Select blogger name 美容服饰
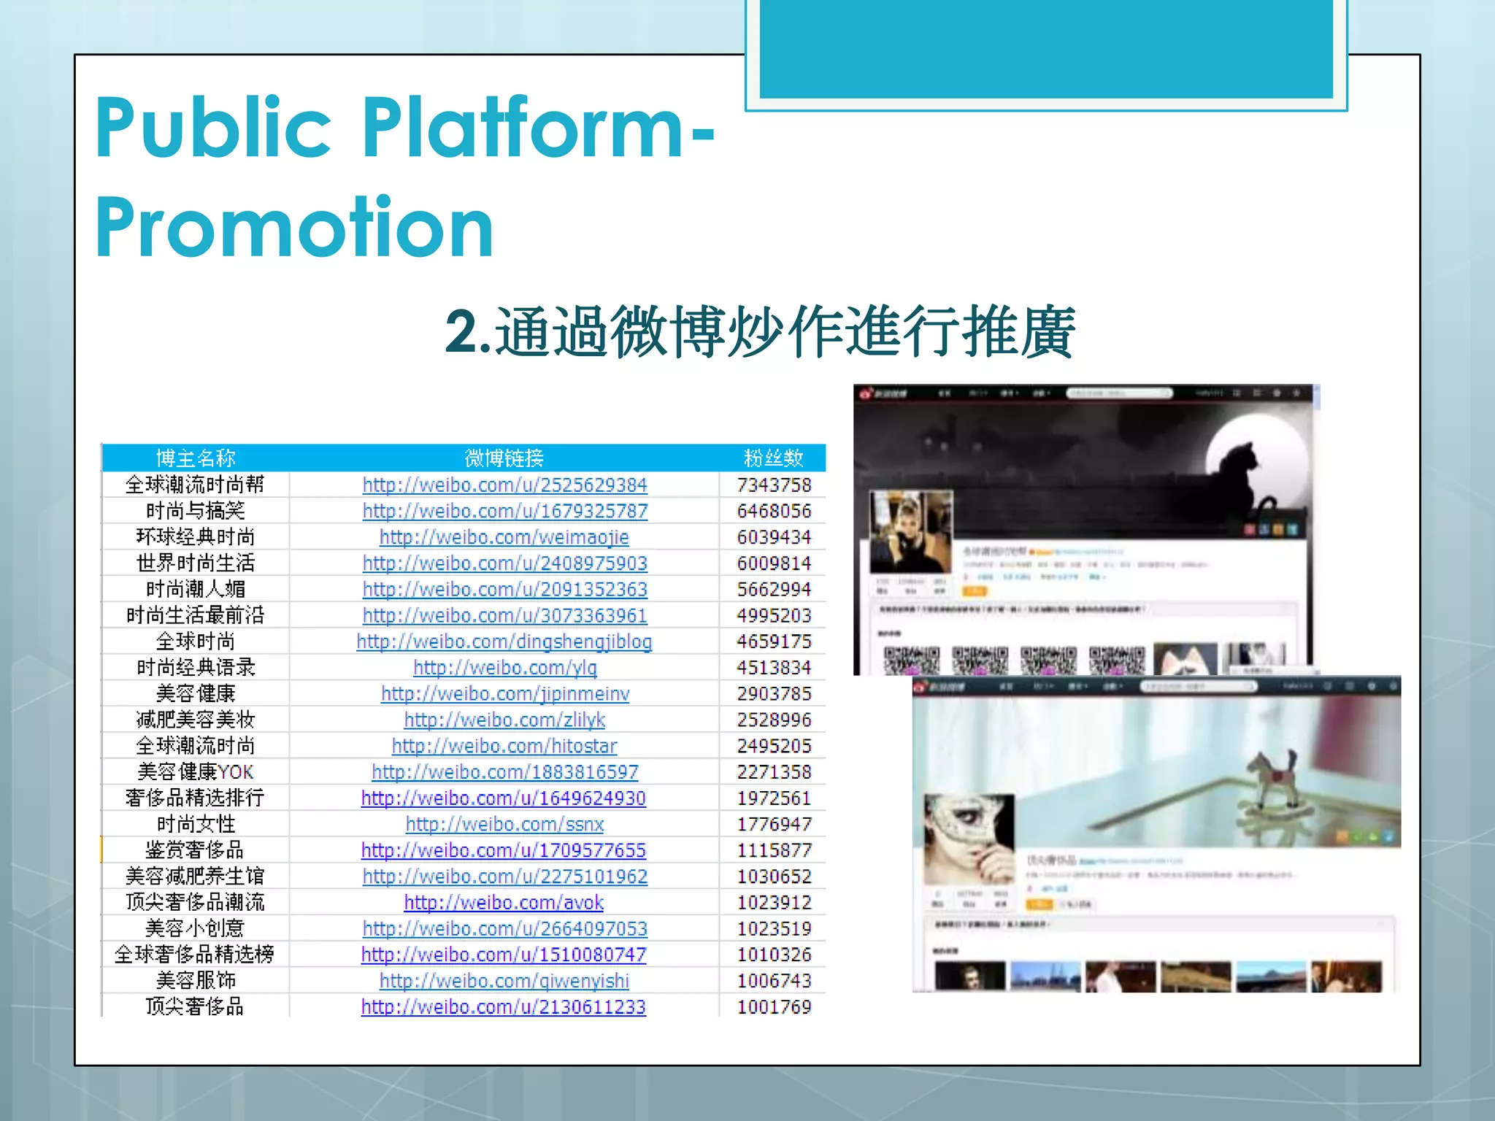The height and width of the screenshot is (1121, 1495). [195, 981]
